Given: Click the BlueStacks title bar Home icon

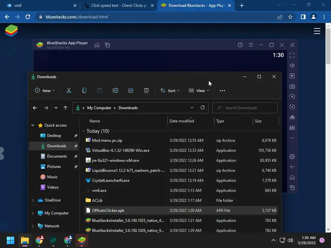Looking at the screenshot, I should click(97, 45).
